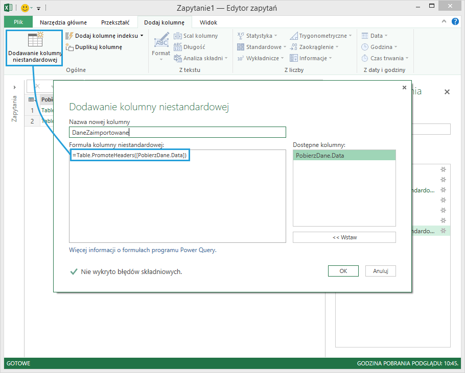Click the Nazwa nowej kolumny field
Image resolution: width=465 pixels, height=373 pixels.
tap(177, 132)
